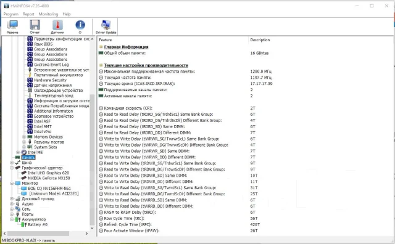Select the Охлаждающее устройство tree item
This screenshot has width=395, height=244.
(59, 91)
